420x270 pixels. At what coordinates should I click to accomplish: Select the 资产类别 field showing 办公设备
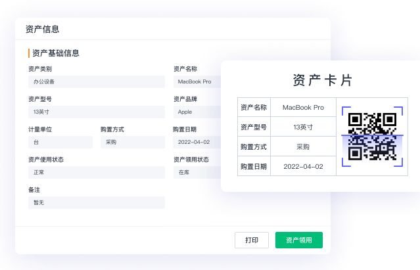tap(96, 81)
